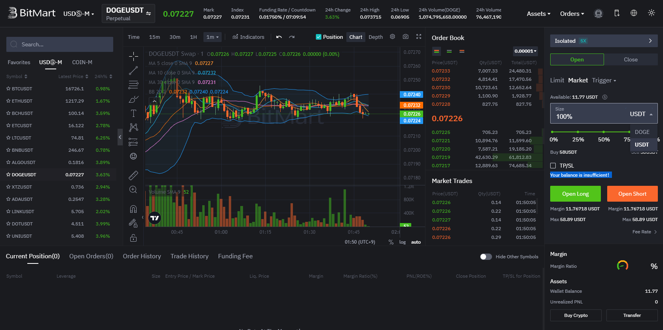The image size is (663, 330).
Task: Open the TradingView logo link
Action: (x=155, y=218)
